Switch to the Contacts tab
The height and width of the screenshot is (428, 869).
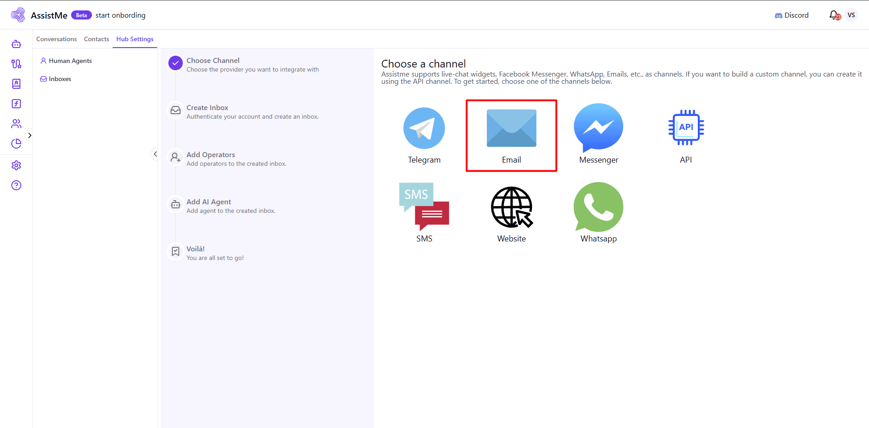point(96,39)
